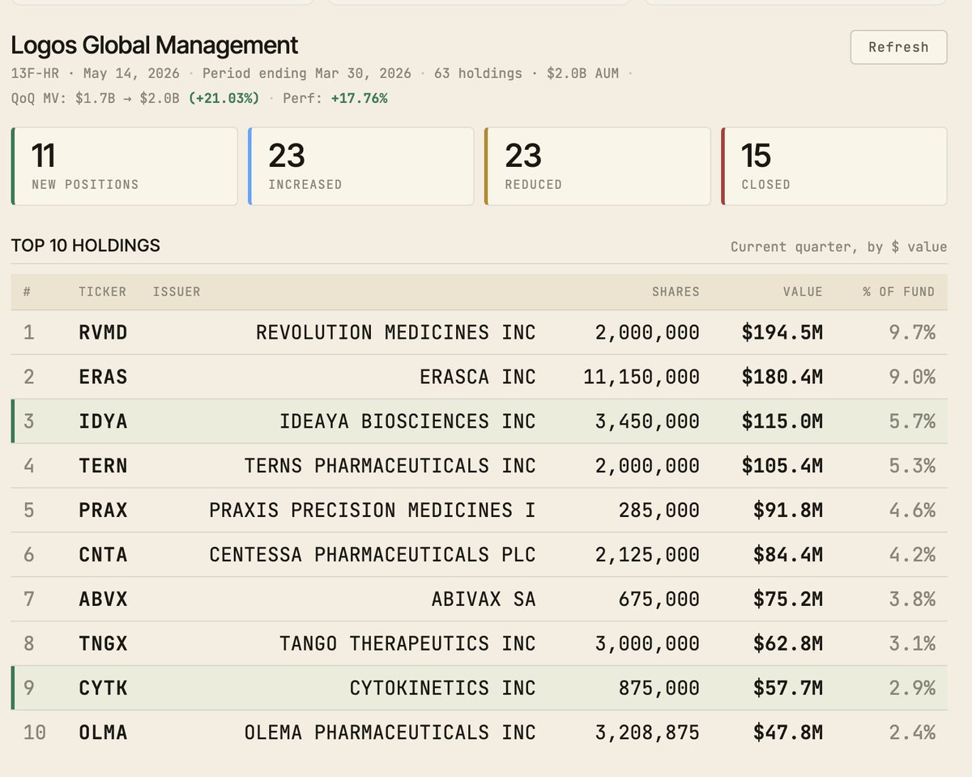This screenshot has height=777, width=972.
Task: Click issuer Praxis Precision Medicines
Action: point(373,510)
